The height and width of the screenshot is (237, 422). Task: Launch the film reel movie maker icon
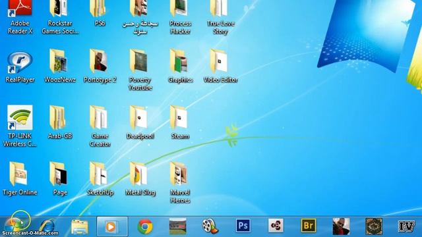[x=210, y=226]
